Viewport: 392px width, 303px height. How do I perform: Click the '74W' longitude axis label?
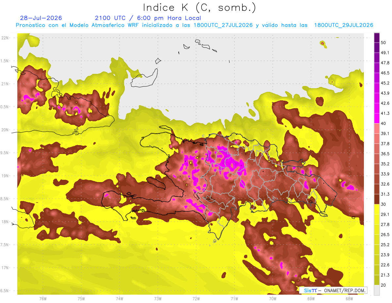[x=119, y=298]
